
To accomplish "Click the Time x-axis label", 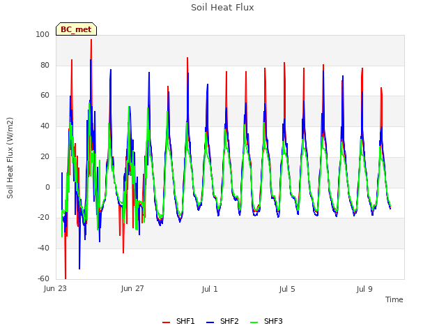I will point(394,299).
